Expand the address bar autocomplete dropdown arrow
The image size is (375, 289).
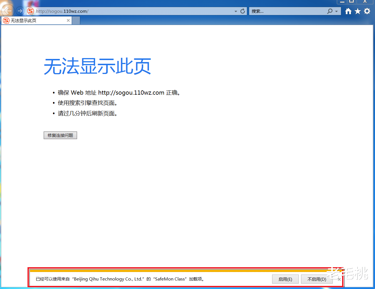[236, 11]
